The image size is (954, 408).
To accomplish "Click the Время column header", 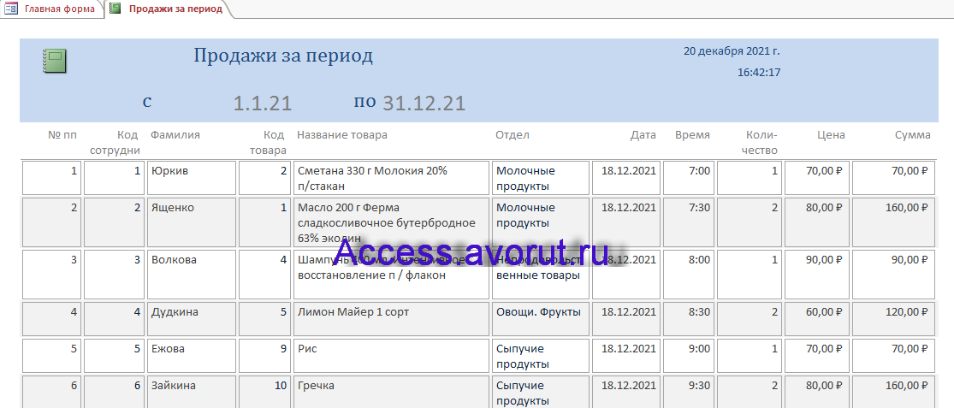I will [692, 135].
